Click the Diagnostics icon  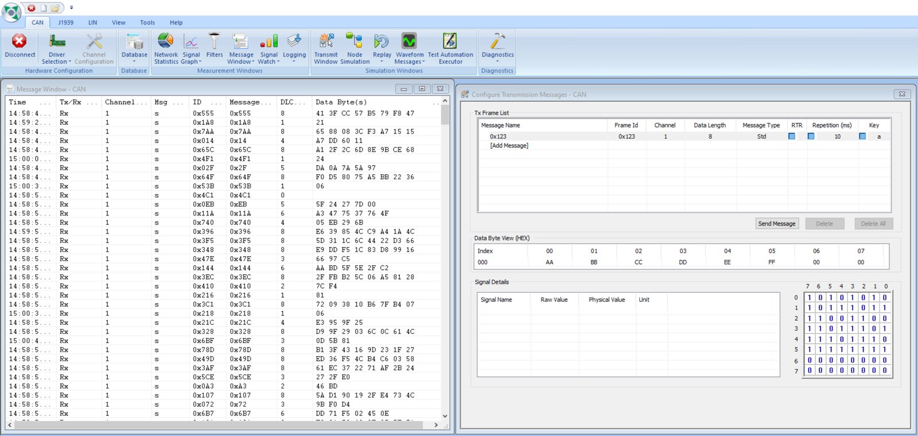coord(497,41)
